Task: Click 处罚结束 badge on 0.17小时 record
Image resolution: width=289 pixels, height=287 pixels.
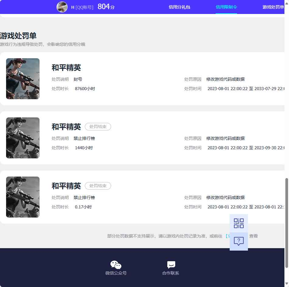Action: click(98, 186)
